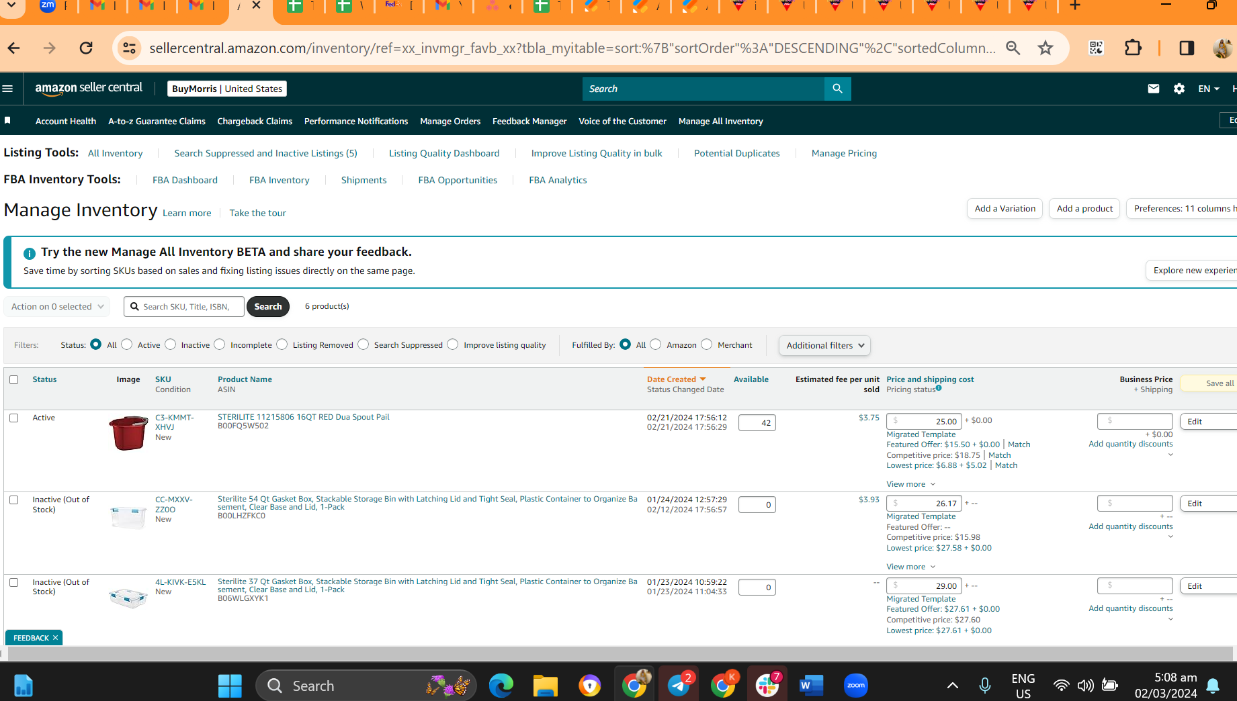This screenshot has width=1237, height=701.
Task: Tick the select-all checkbox in table header
Action: pyautogui.click(x=13, y=379)
